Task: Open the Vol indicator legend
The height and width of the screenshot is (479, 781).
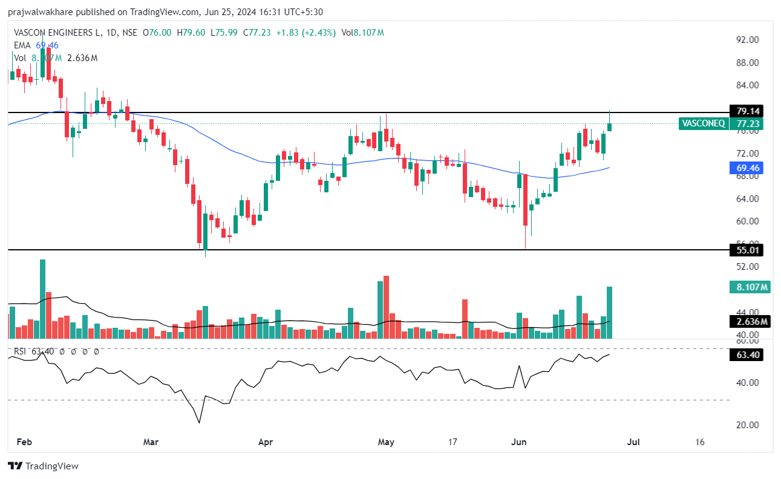Action: coord(20,58)
